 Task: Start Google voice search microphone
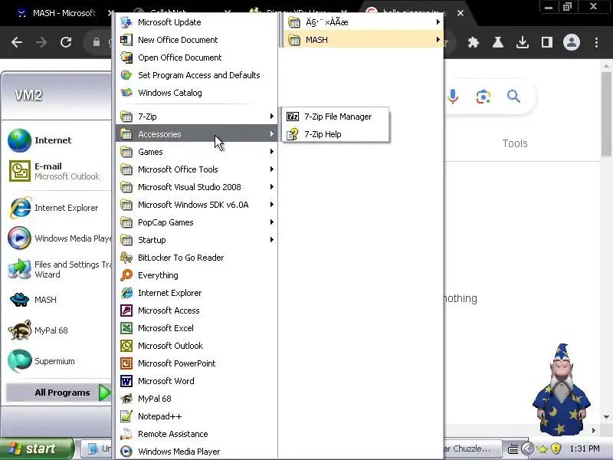click(453, 97)
